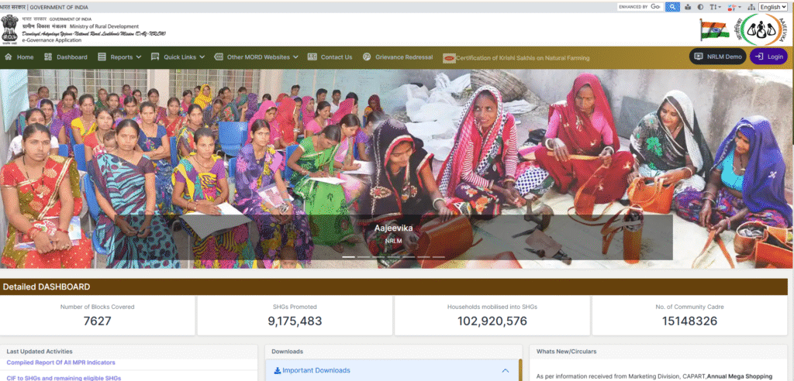
Task: Click the SHGs Promoted label
Action: (295, 307)
